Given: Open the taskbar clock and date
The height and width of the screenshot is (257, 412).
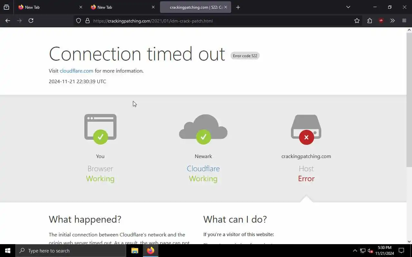Looking at the screenshot, I should [385, 251].
